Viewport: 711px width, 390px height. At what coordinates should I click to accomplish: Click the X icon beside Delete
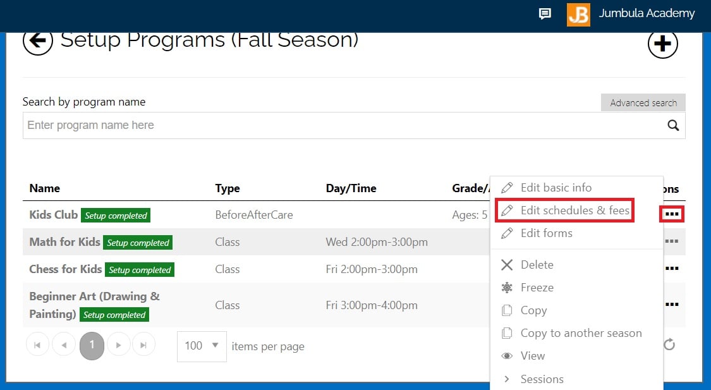507,265
